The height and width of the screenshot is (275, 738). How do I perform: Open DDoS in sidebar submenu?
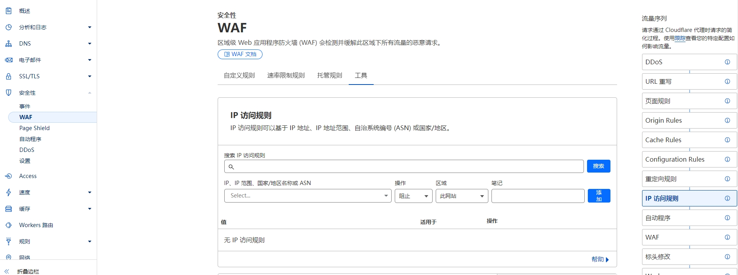point(27,150)
